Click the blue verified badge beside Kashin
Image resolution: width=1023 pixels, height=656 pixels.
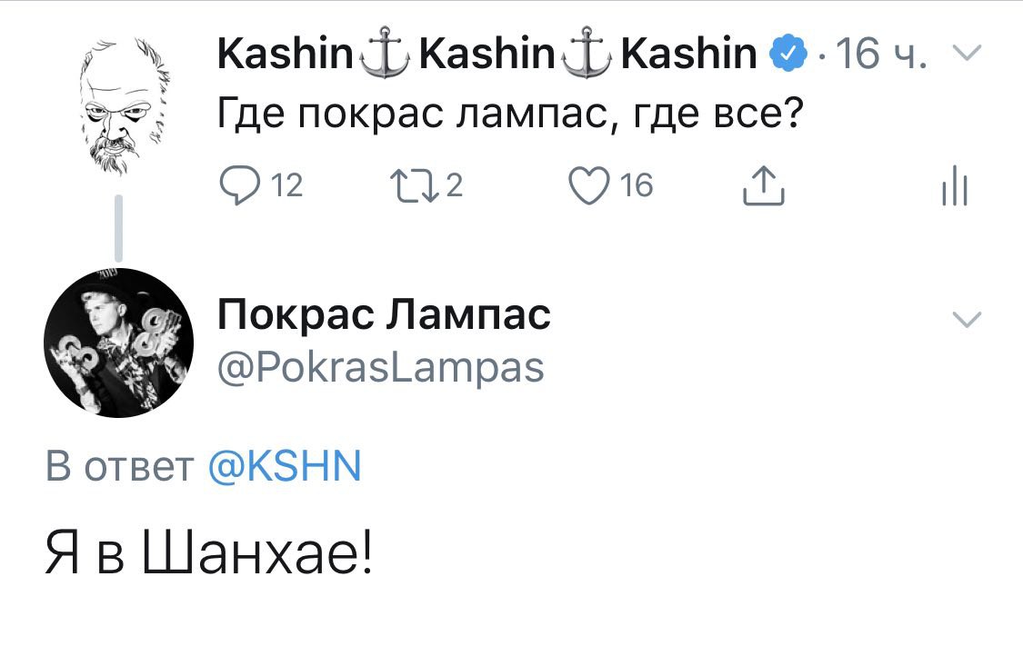coord(787,55)
